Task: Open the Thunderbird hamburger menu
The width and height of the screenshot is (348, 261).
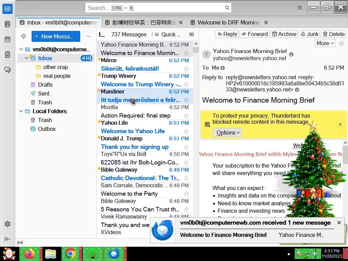Action: pos(300,8)
